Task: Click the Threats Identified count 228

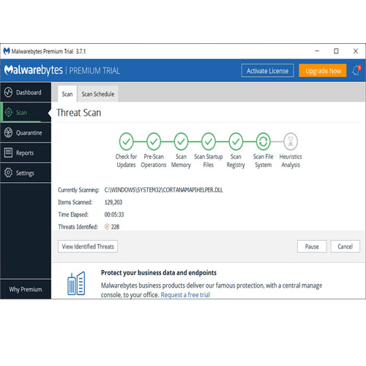Action: tap(115, 227)
